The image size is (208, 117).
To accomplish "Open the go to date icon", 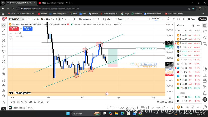I will tap(48, 102).
